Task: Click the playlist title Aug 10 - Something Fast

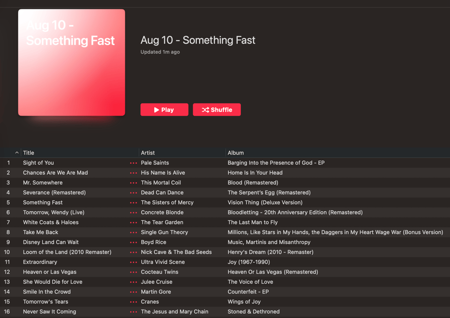Action: pyautogui.click(x=198, y=40)
